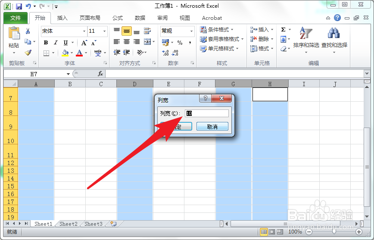Toggle Italic formatting
374x240 pixels.
56,43
